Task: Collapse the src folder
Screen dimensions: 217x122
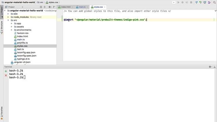Action: point(8,20)
